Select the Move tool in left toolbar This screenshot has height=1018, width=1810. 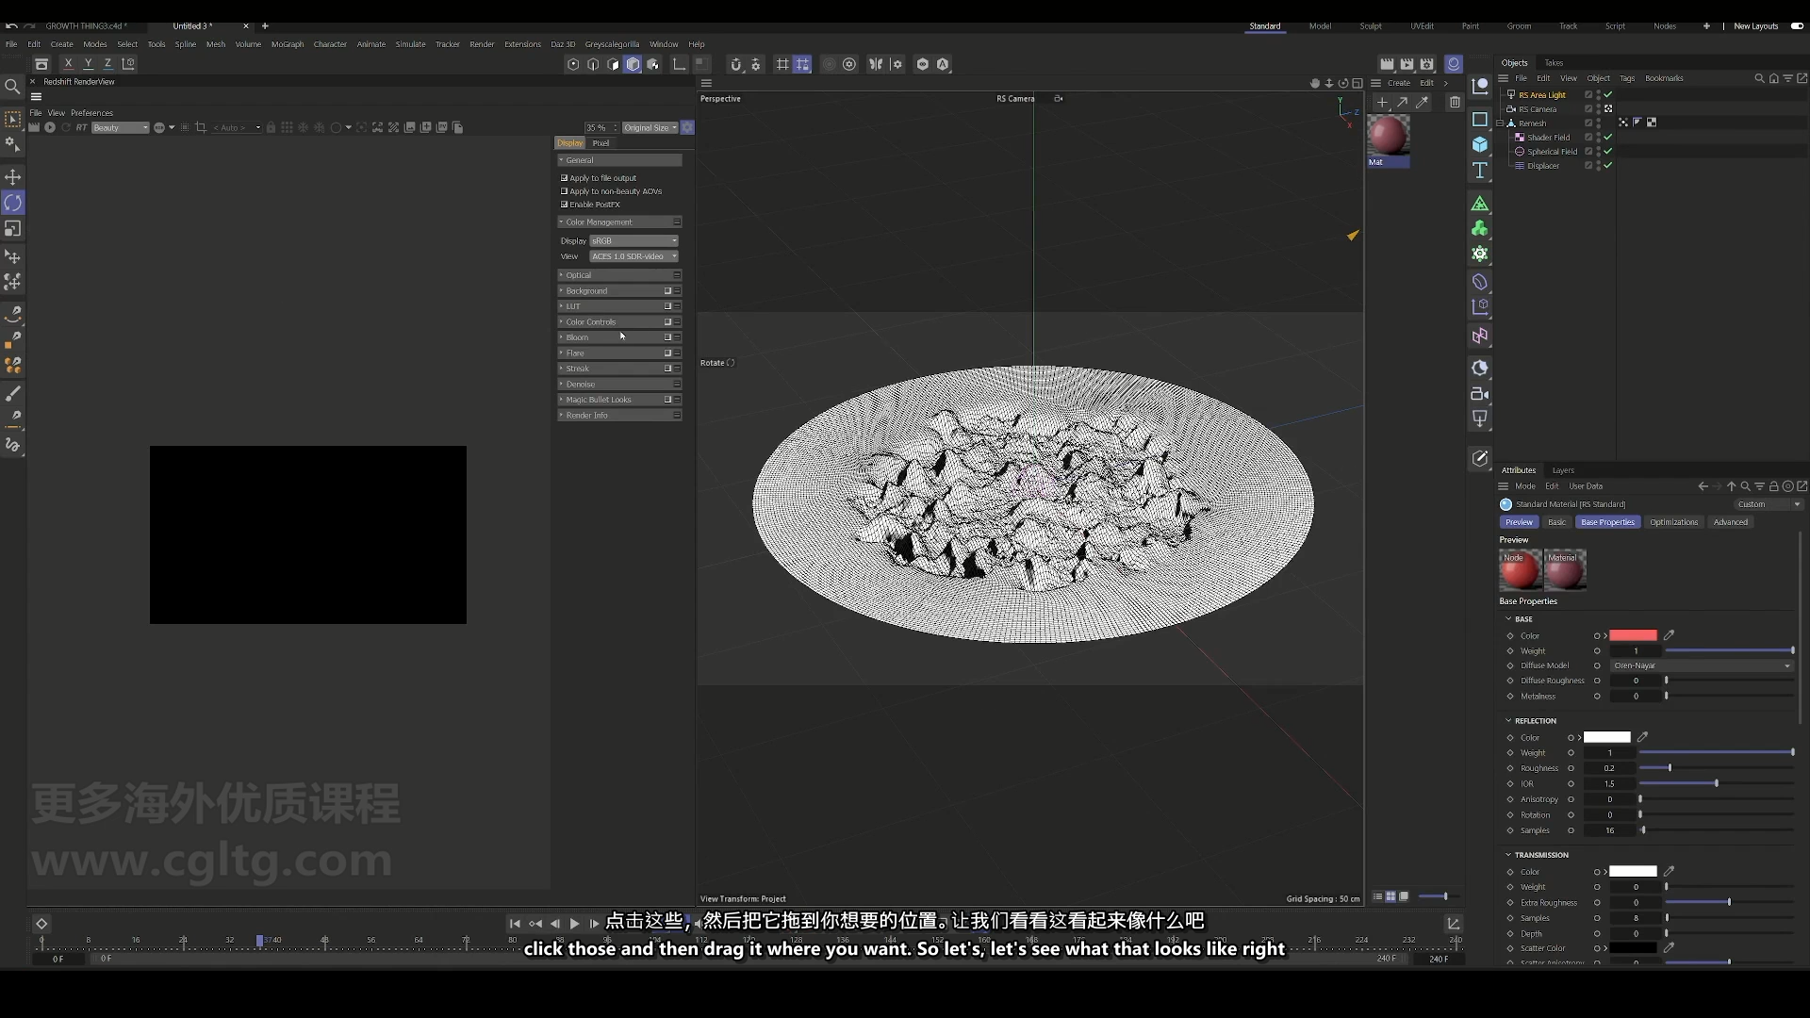(13, 177)
